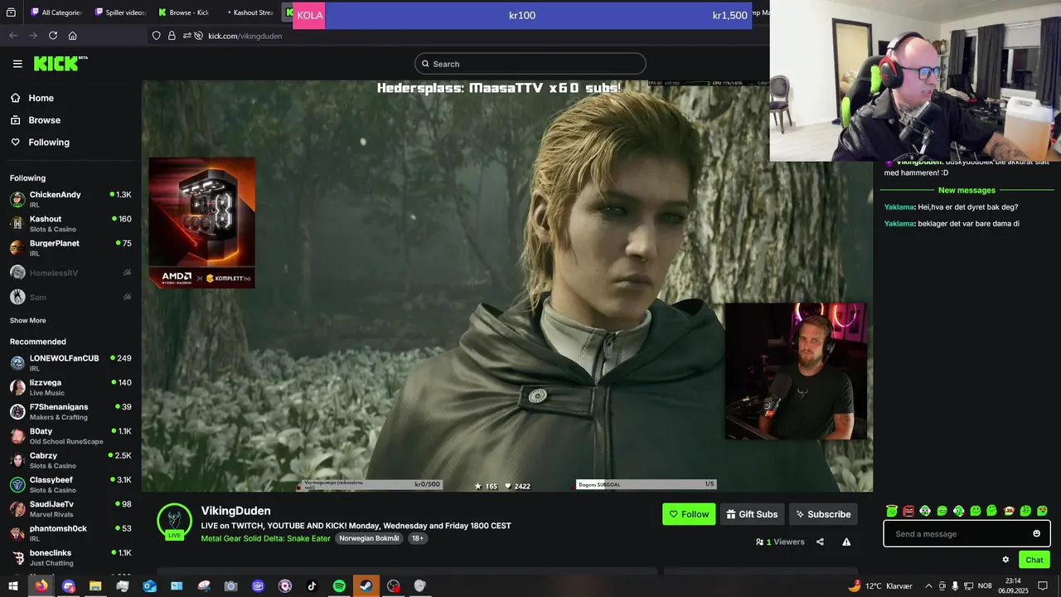Click the VikingDuden channel name

pyautogui.click(x=235, y=511)
